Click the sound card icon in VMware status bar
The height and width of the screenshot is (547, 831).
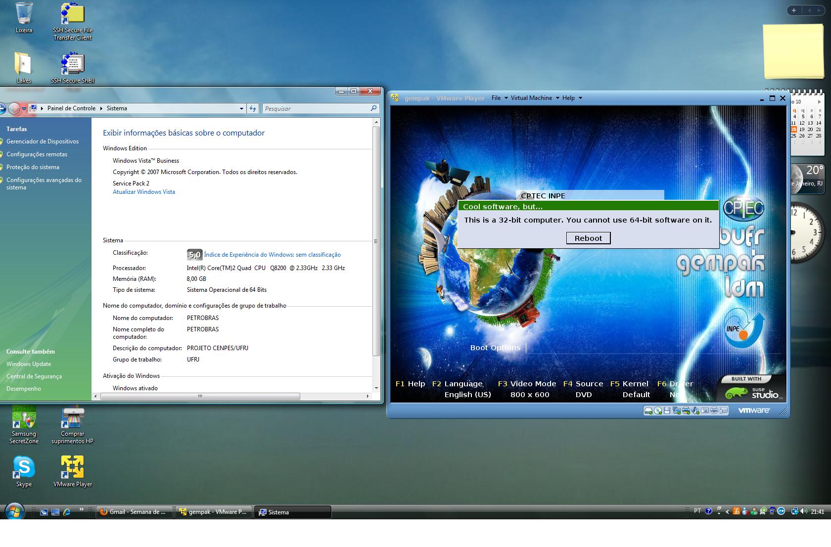pyautogui.click(x=695, y=410)
